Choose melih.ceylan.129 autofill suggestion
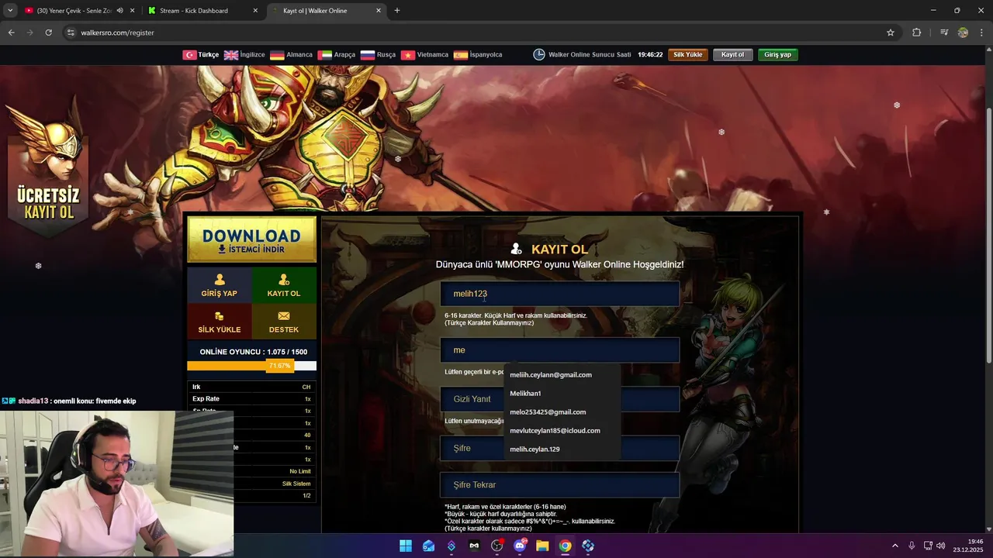This screenshot has height=558, width=993. pyautogui.click(x=562, y=449)
